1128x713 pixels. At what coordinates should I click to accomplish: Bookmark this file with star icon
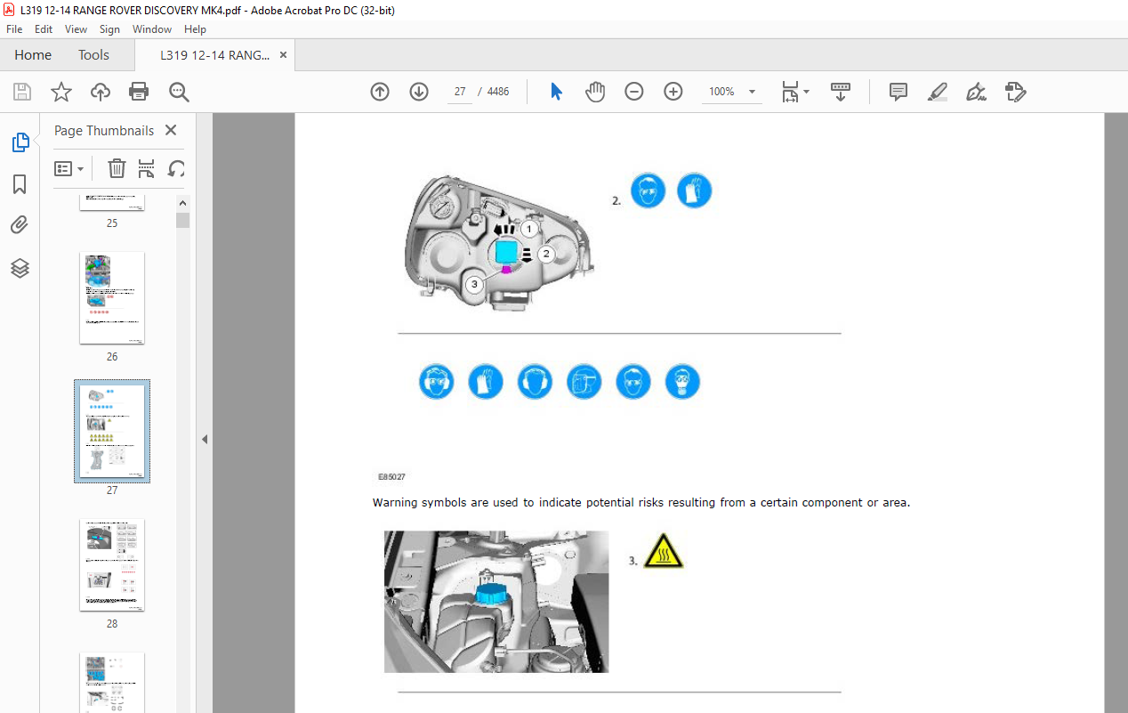pyautogui.click(x=61, y=92)
